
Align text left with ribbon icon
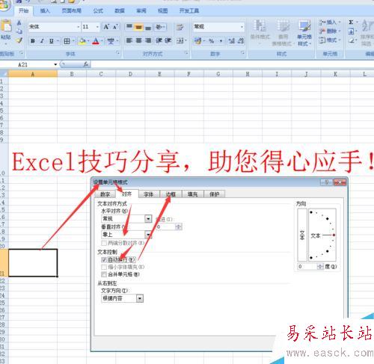coord(129,40)
